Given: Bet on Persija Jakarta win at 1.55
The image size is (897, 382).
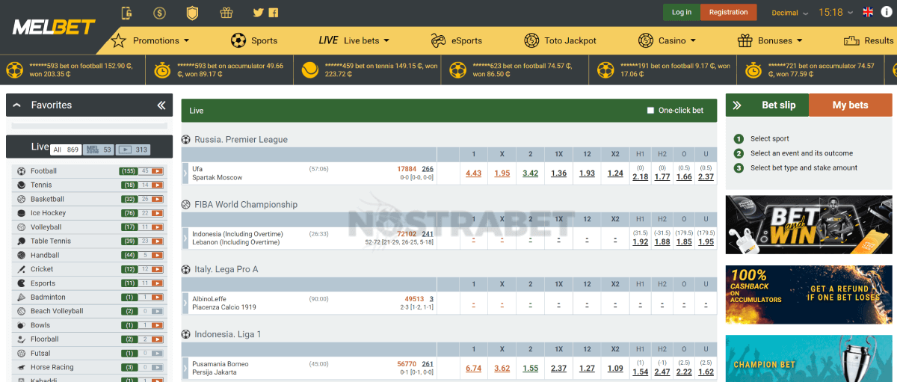Looking at the screenshot, I should pos(531,369).
